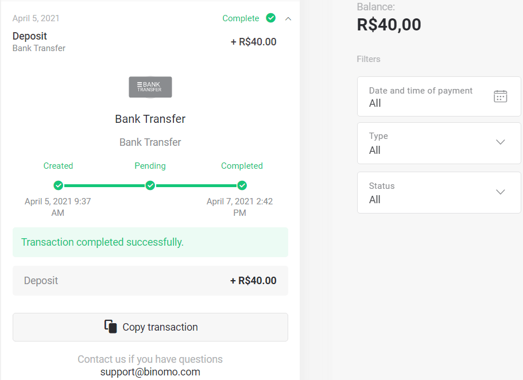Click the Pending step checkmark

point(150,185)
